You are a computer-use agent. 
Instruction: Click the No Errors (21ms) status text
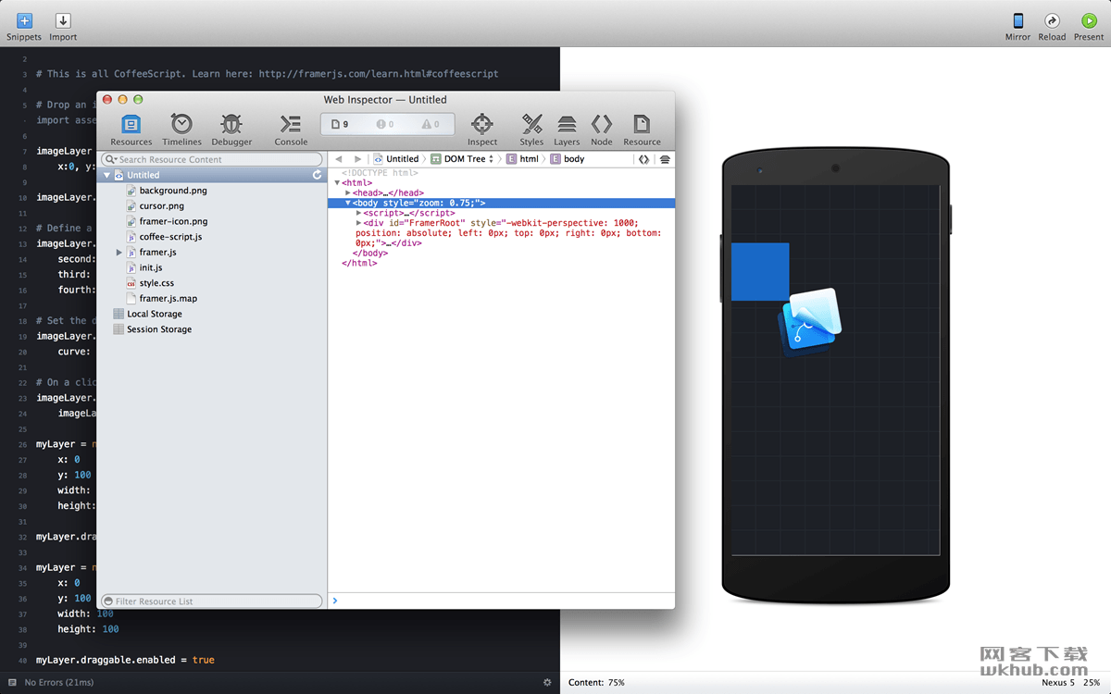[59, 682]
